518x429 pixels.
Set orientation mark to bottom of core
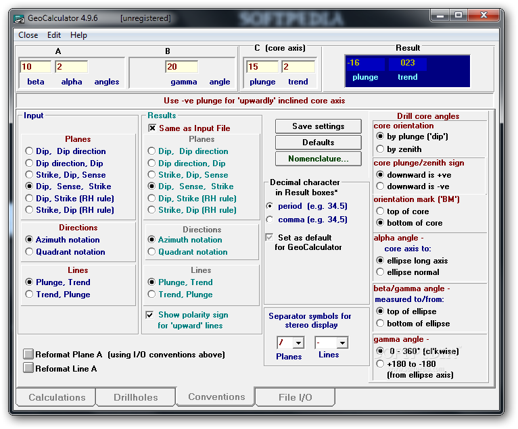(380, 223)
